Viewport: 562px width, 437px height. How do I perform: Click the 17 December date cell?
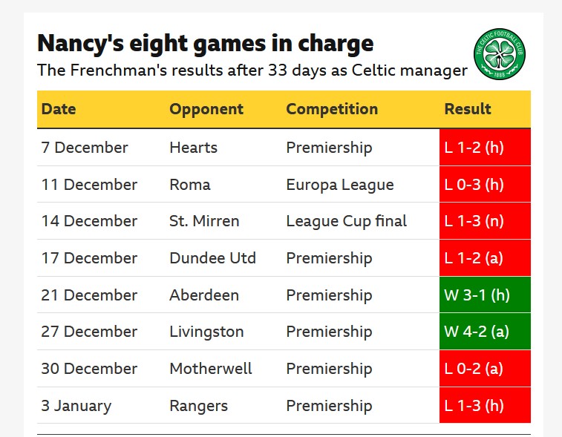coord(89,258)
